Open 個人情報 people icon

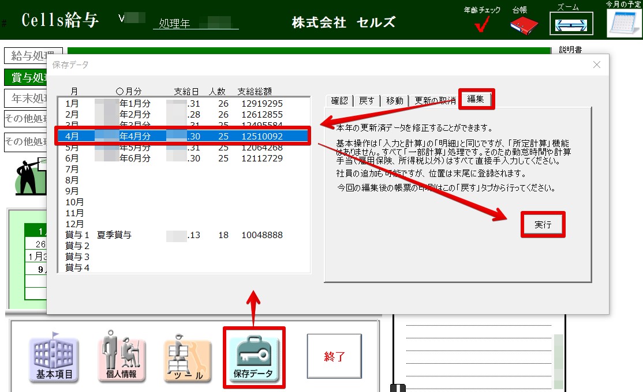point(122,357)
